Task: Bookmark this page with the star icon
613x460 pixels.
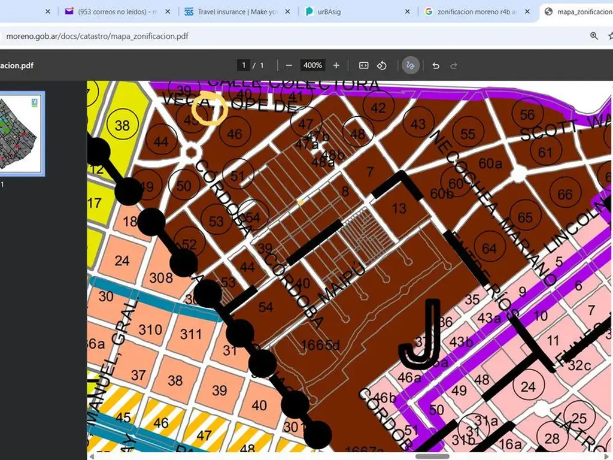Action: point(610,36)
